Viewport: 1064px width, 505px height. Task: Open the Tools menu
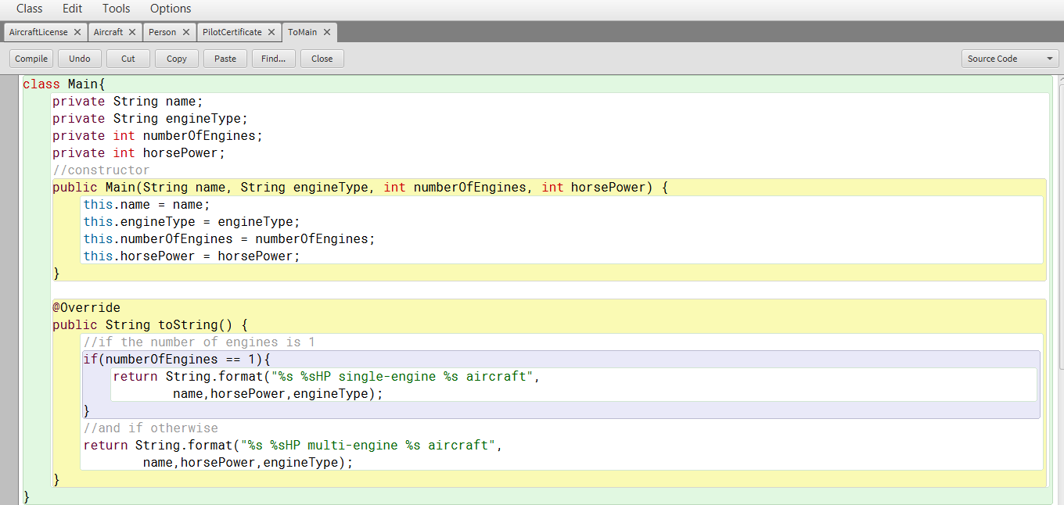116,9
